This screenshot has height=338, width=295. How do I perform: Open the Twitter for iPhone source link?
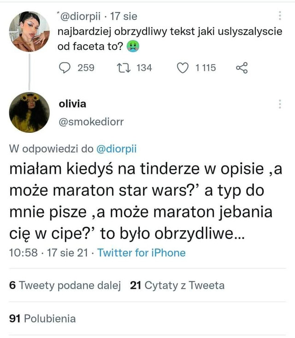point(142,253)
